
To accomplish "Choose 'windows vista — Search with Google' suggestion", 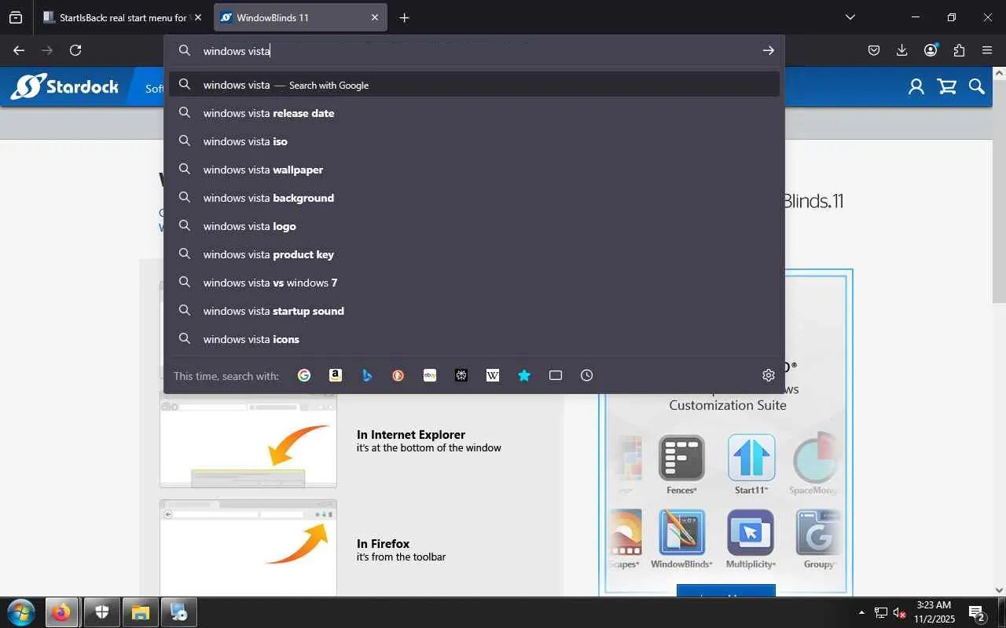I will 474,85.
